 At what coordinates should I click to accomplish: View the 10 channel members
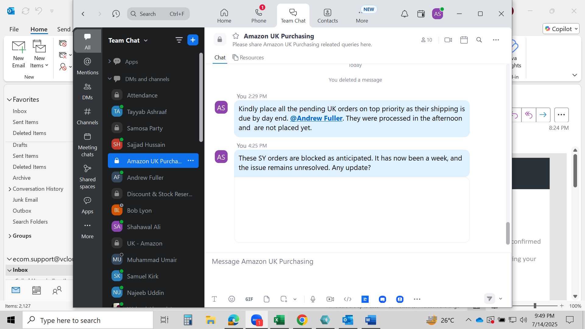(x=427, y=40)
